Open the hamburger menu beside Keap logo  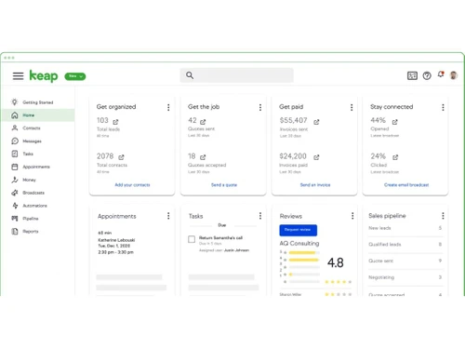coord(18,75)
